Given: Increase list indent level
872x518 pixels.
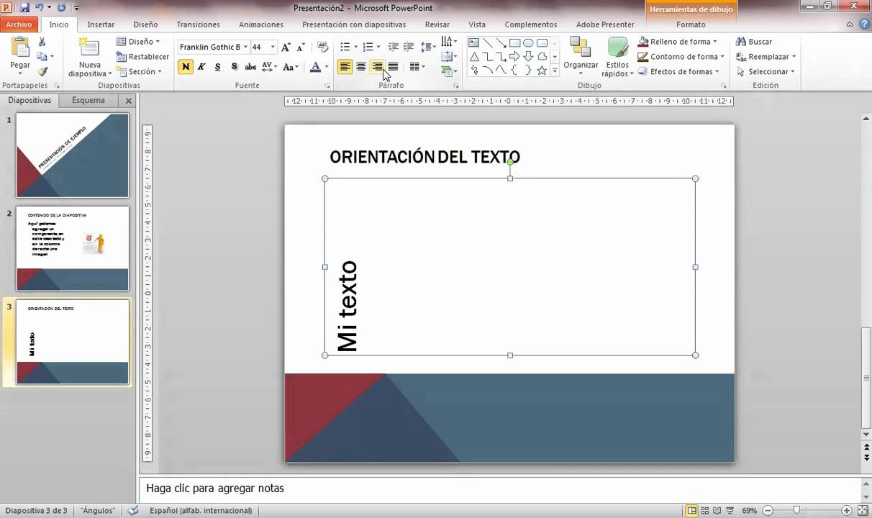Looking at the screenshot, I should pos(408,47).
